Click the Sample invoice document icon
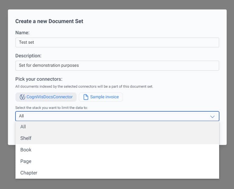The width and height of the screenshot is (234, 189). pyautogui.click(x=86, y=97)
